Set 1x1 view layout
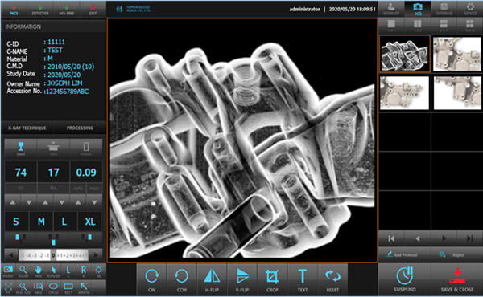The height and width of the screenshot is (297, 483). [x=391, y=26]
